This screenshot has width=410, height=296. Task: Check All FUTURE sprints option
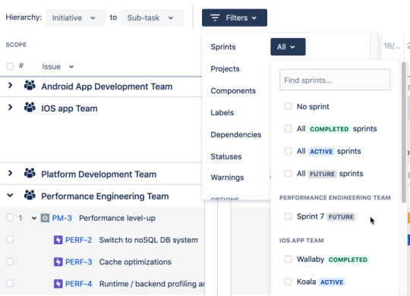(288, 173)
